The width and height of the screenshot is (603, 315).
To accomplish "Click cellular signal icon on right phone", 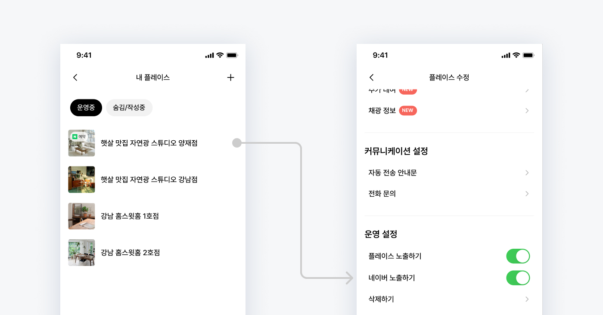I will click(506, 55).
